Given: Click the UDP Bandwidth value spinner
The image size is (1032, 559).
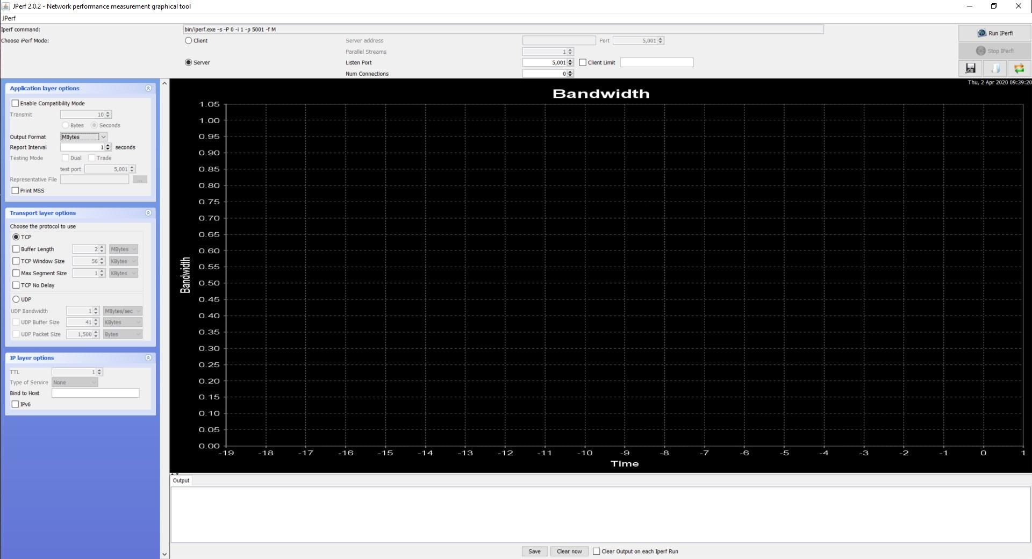Looking at the screenshot, I should point(83,311).
